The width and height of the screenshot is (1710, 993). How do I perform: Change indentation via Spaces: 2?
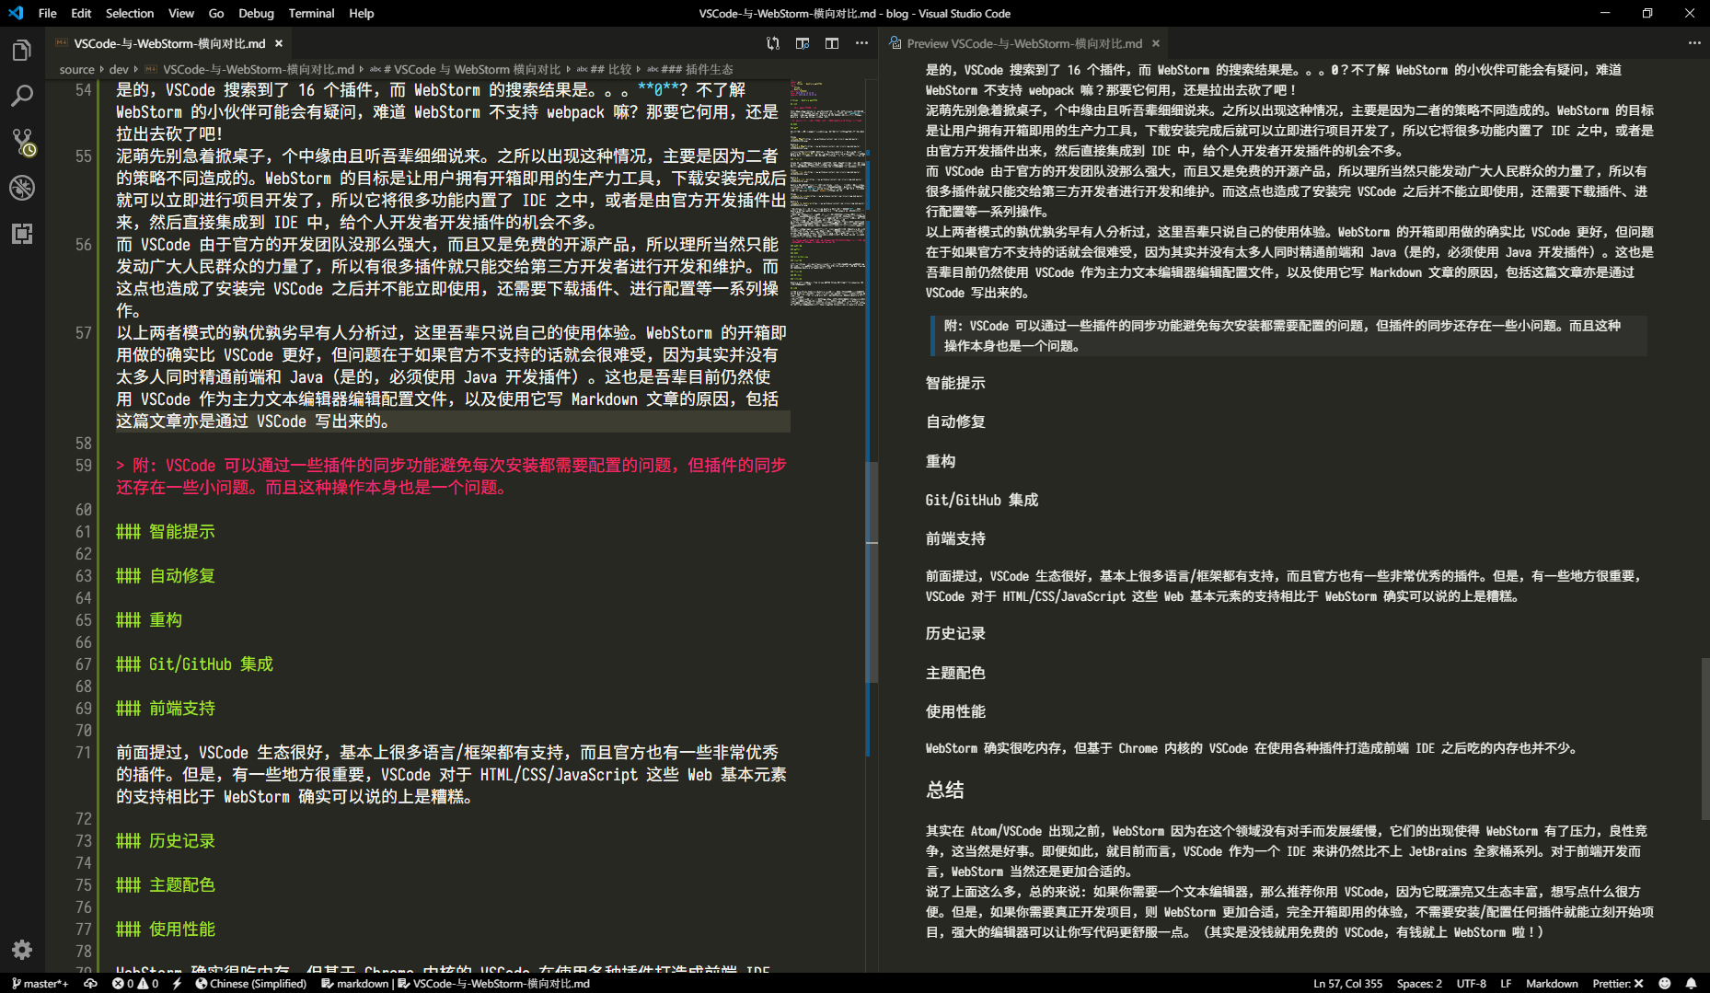(x=1419, y=983)
